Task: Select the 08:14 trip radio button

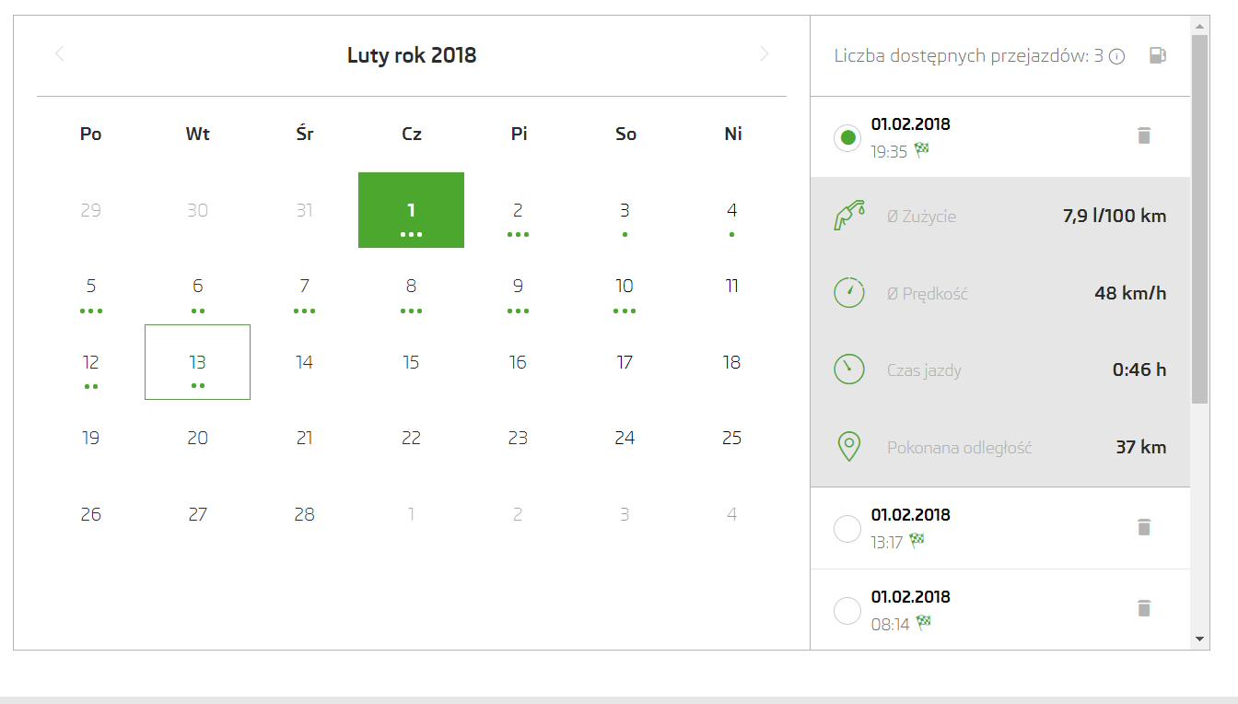Action: tap(847, 610)
